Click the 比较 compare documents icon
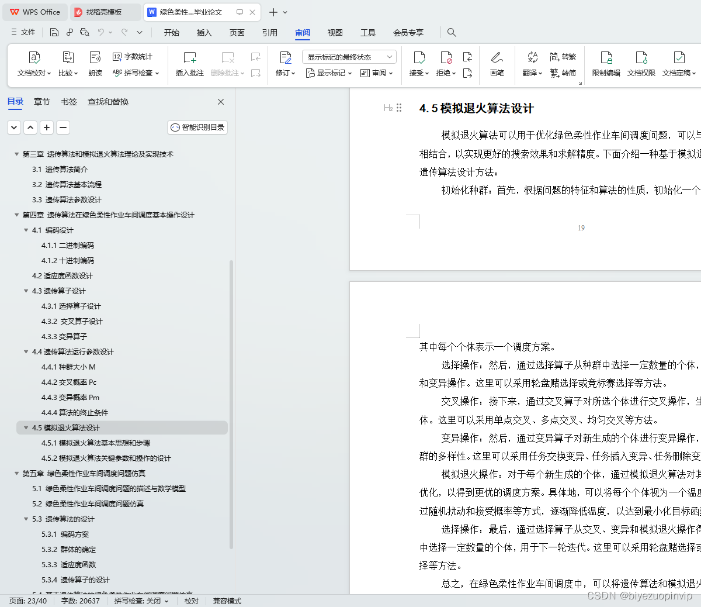Viewport: 701px width, 607px height. tap(68, 57)
